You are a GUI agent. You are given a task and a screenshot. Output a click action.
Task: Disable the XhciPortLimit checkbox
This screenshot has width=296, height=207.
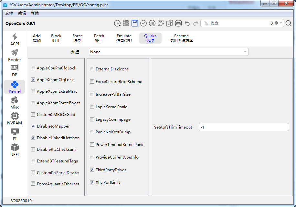[92, 182]
